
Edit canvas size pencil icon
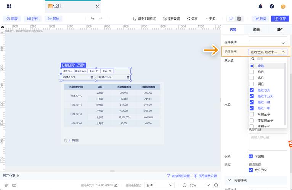[x=116, y=185]
